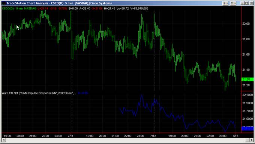Click the '-0.75%' percent change value
Screen dimensions: 255x144
click(62, 9)
